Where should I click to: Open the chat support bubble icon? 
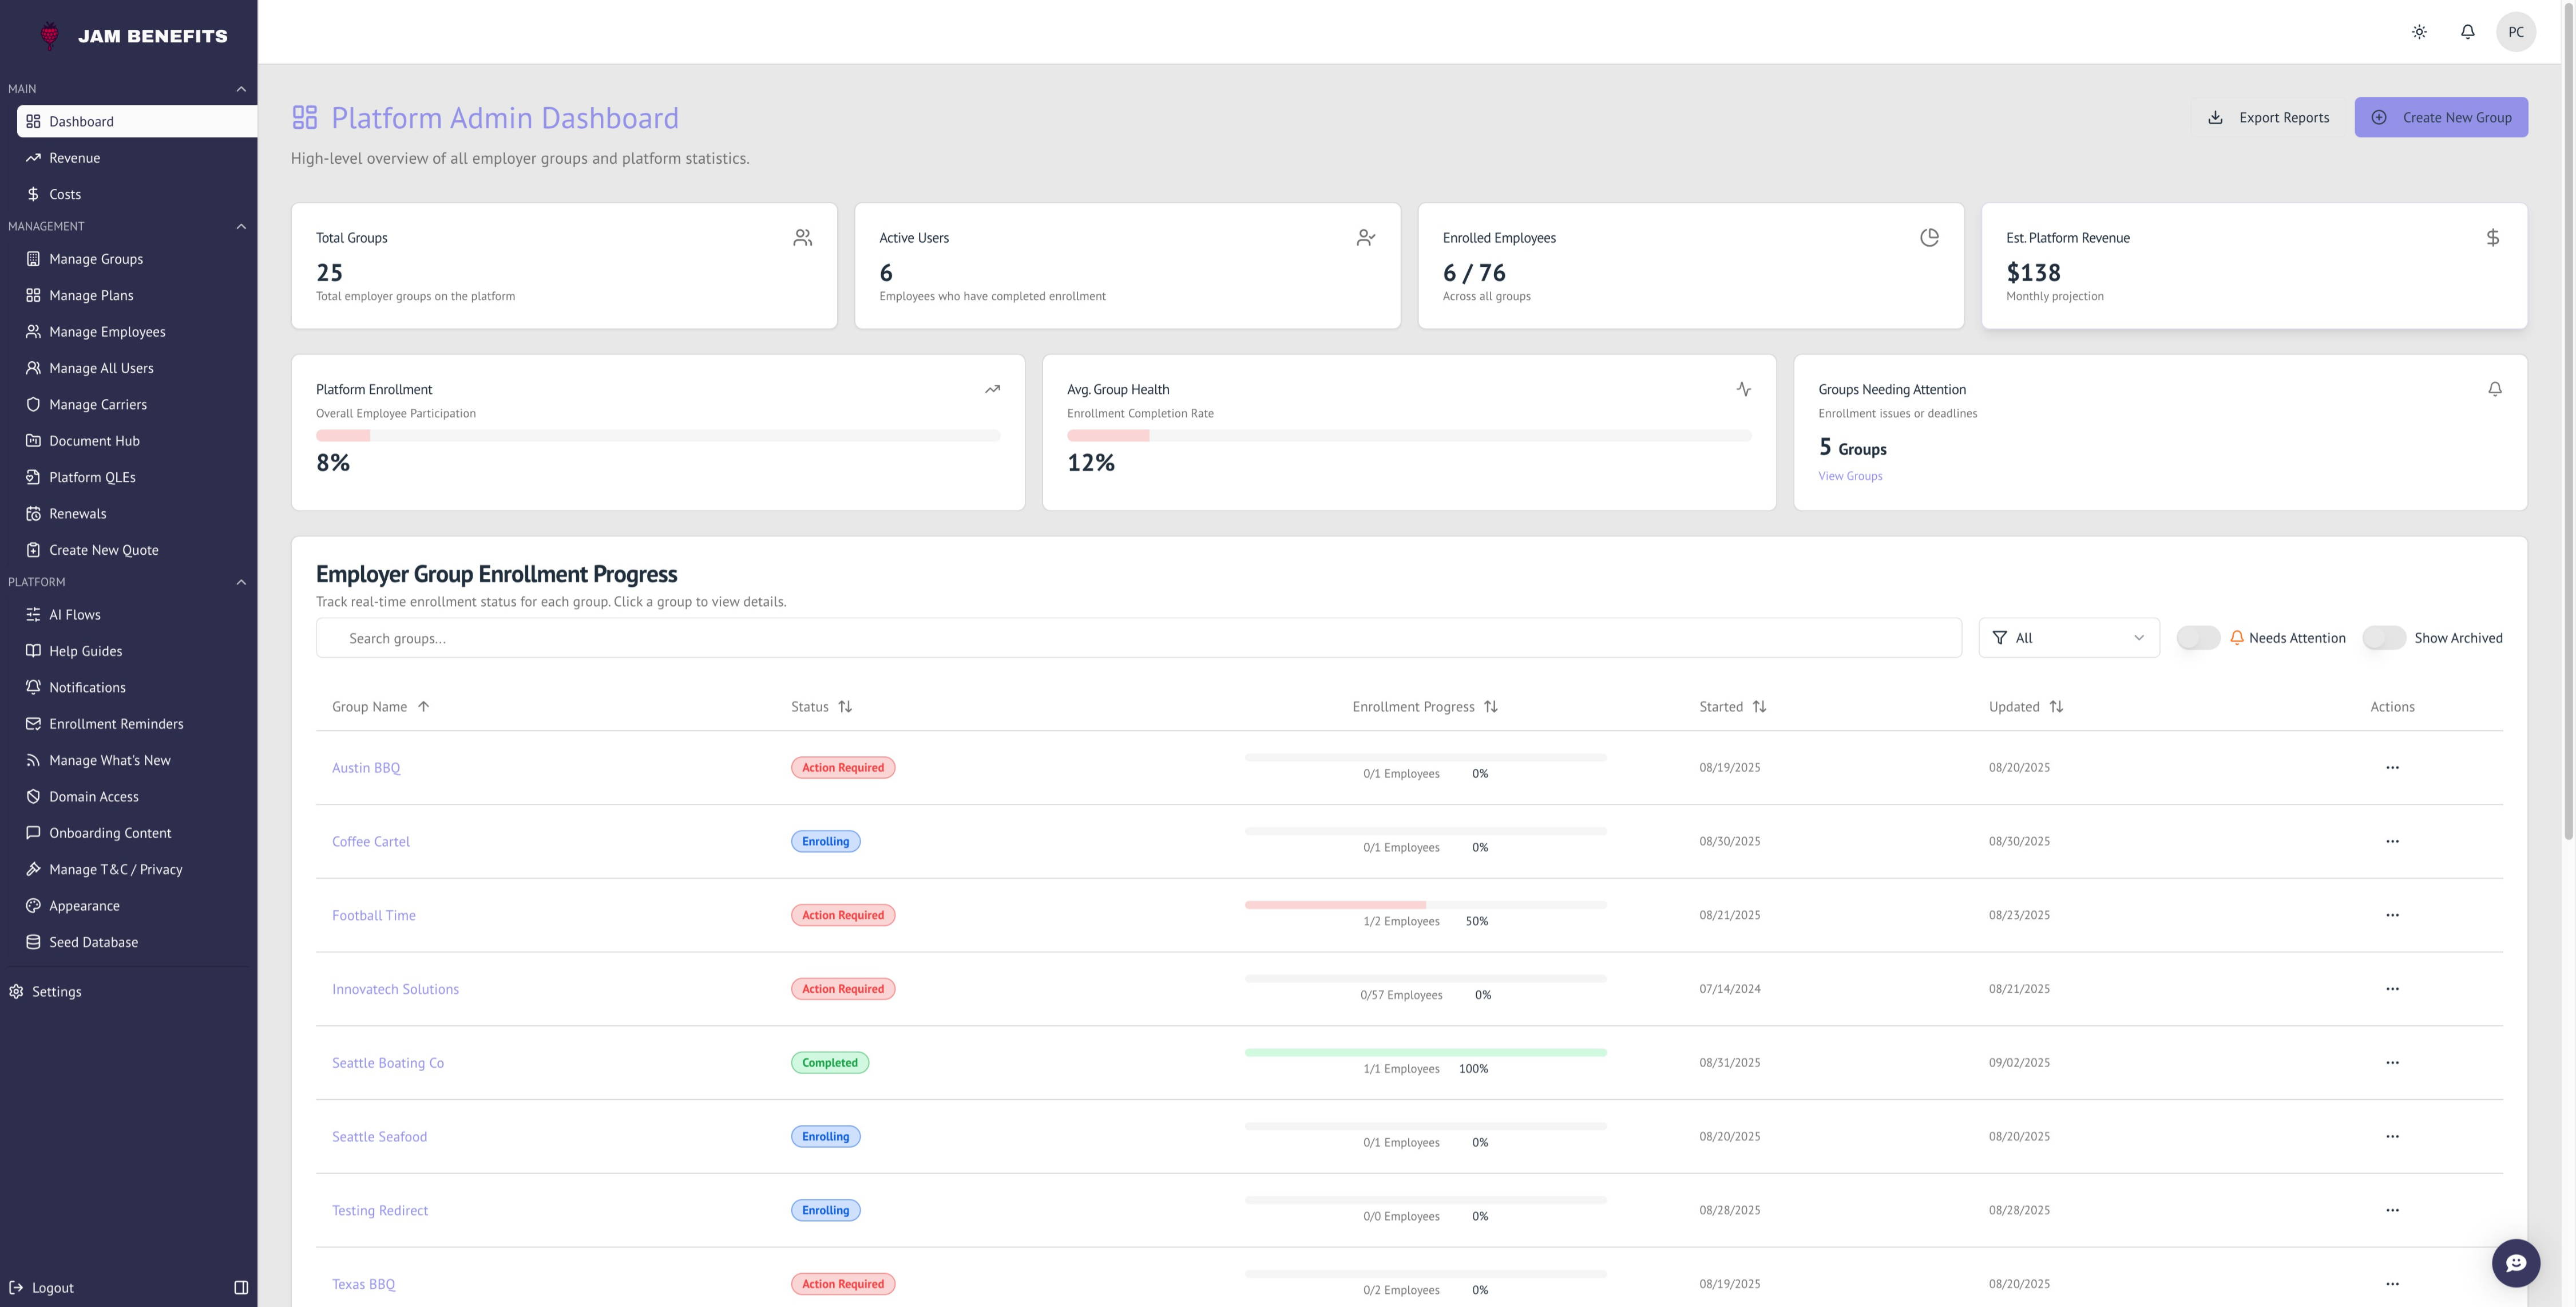click(x=2515, y=1262)
